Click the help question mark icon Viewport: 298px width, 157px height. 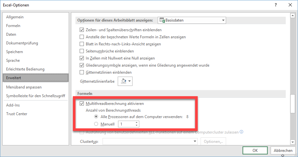276,5
